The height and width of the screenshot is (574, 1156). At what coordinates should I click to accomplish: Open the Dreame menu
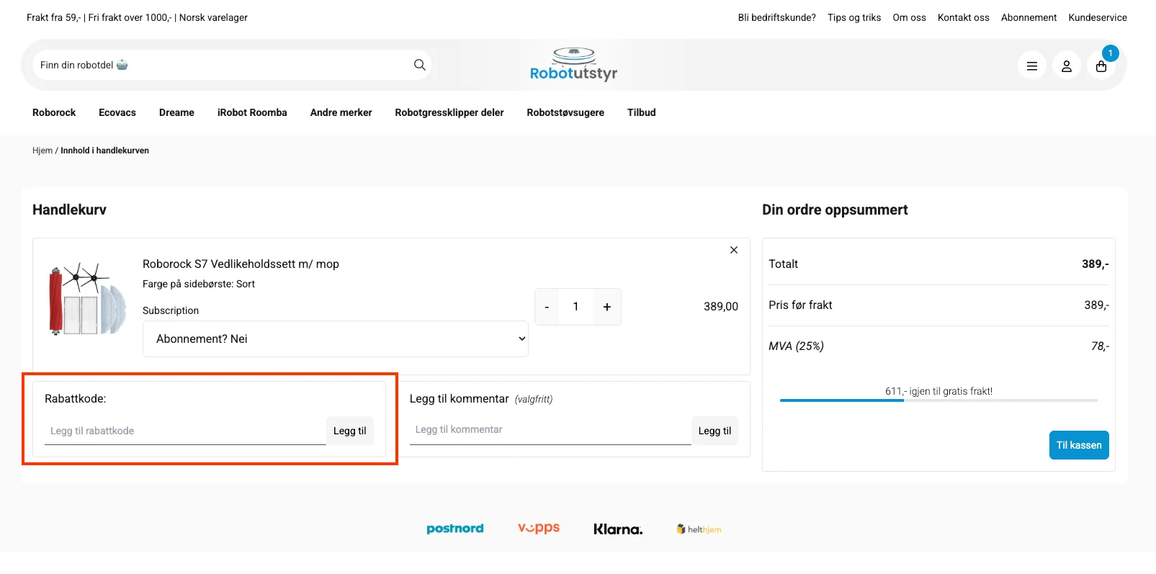click(176, 112)
